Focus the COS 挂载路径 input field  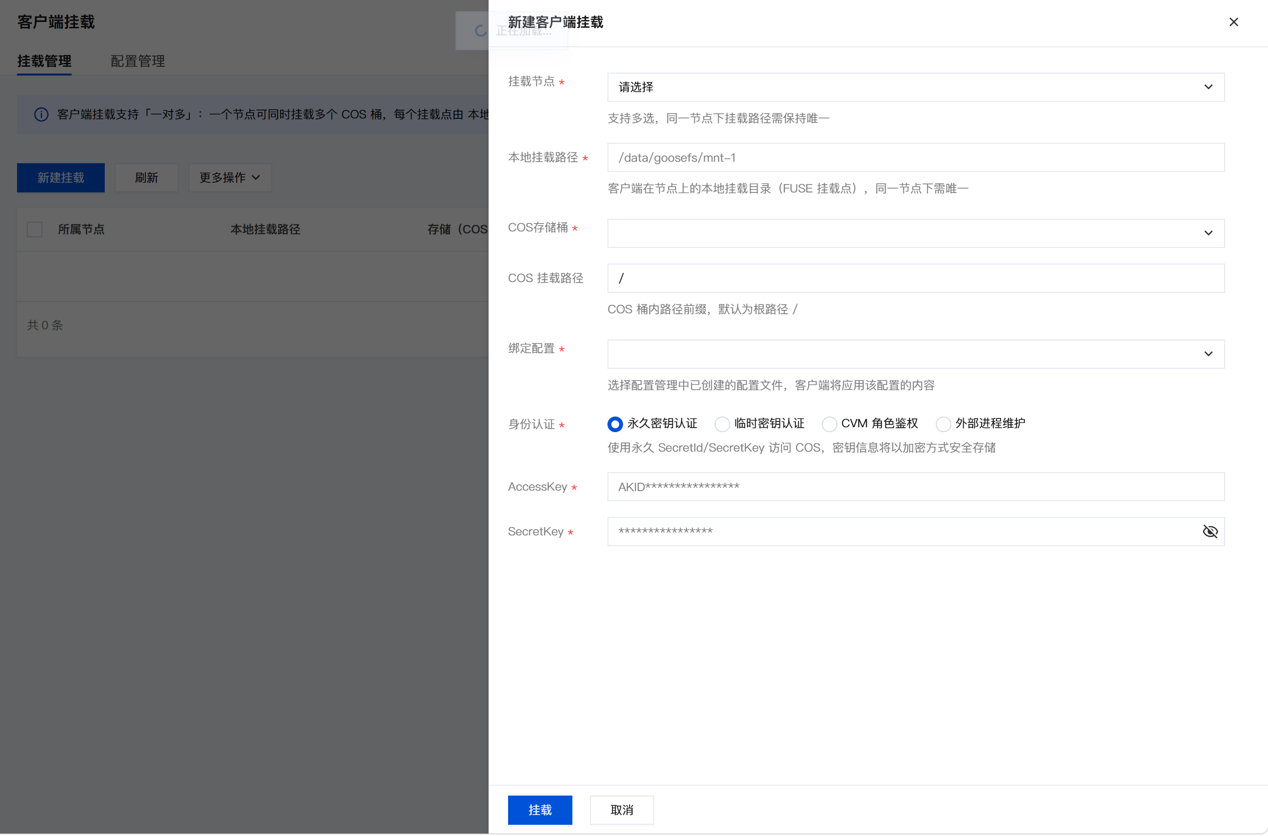tap(916, 278)
